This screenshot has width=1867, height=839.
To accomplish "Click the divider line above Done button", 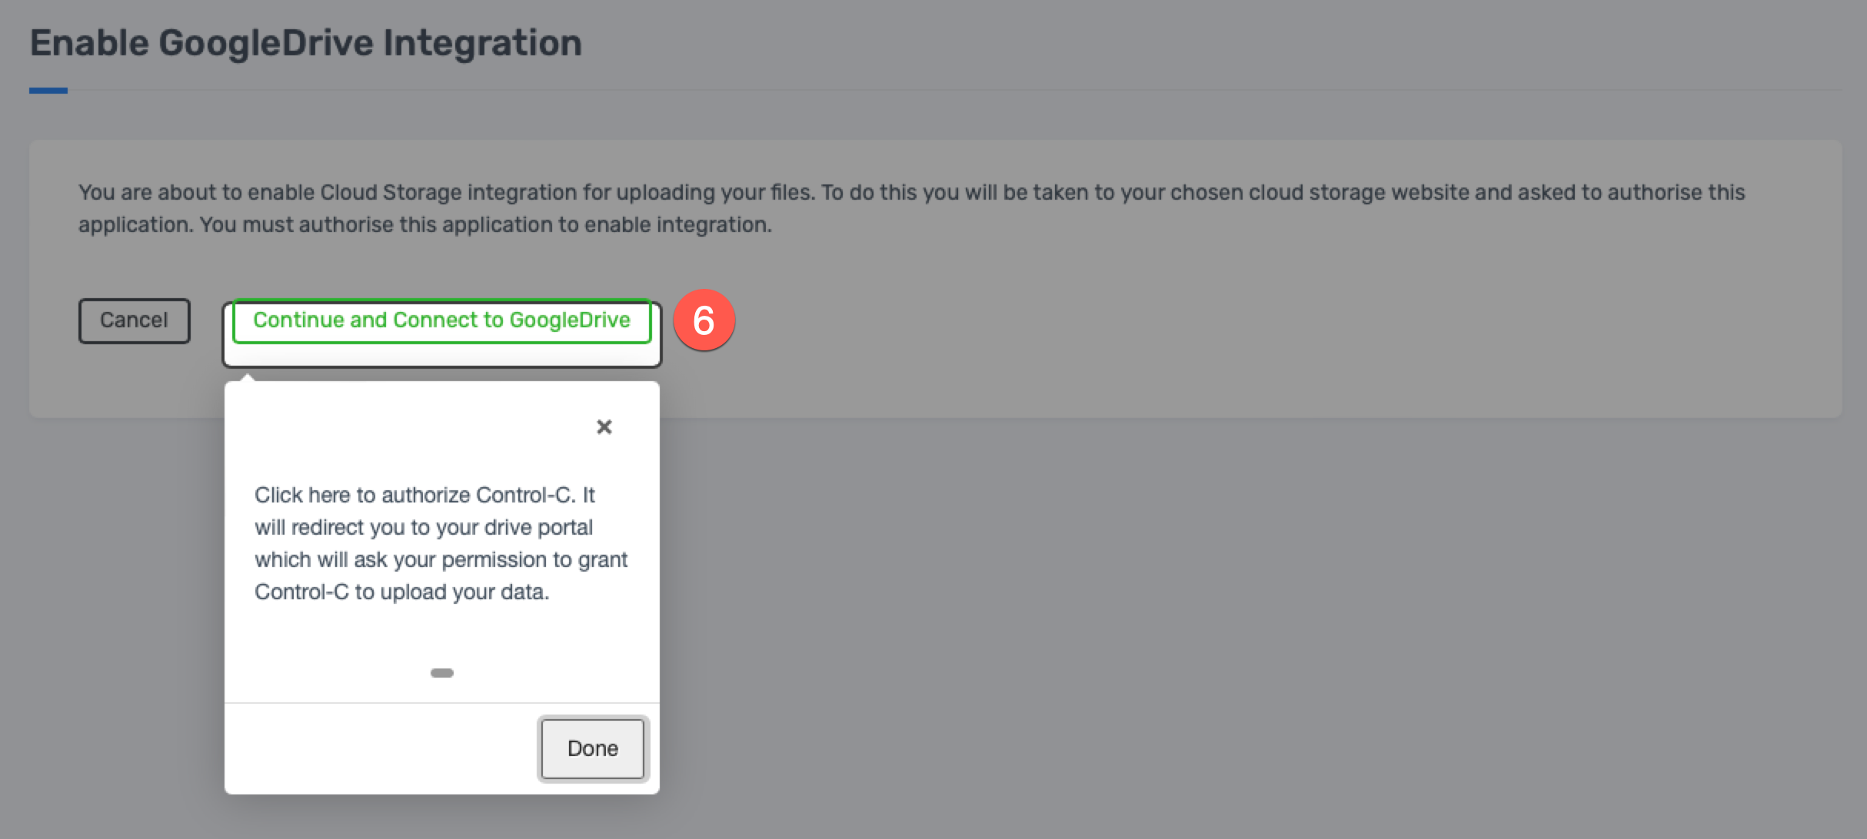I will (x=442, y=702).
